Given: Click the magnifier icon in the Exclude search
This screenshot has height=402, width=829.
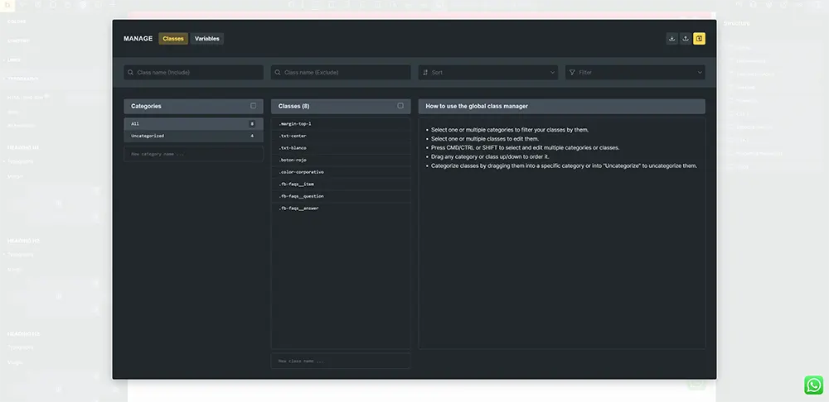Looking at the screenshot, I should (x=279, y=73).
